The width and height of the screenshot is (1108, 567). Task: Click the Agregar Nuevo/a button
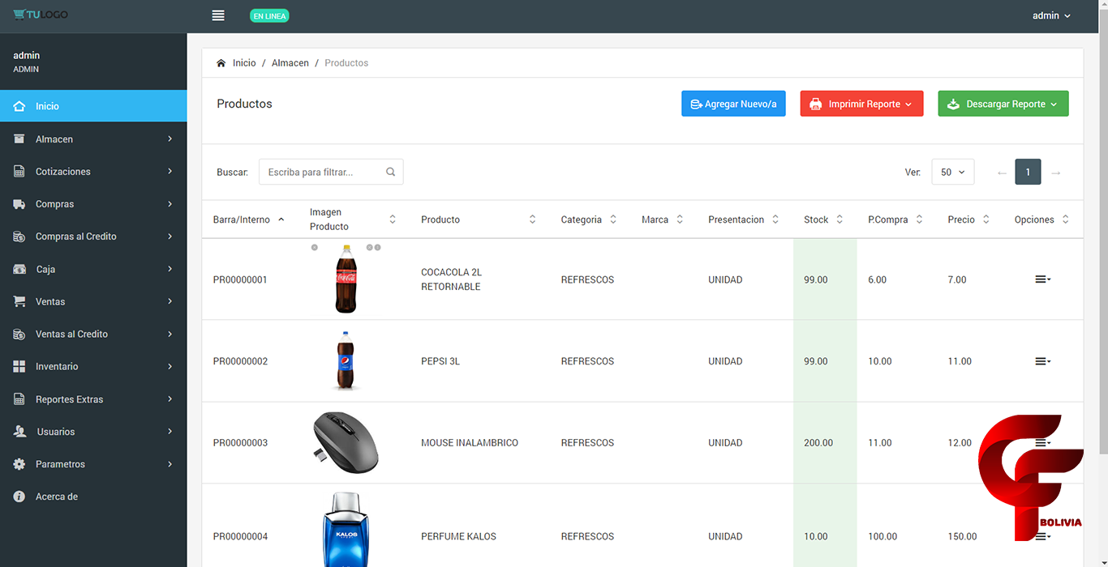pyautogui.click(x=733, y=104)
